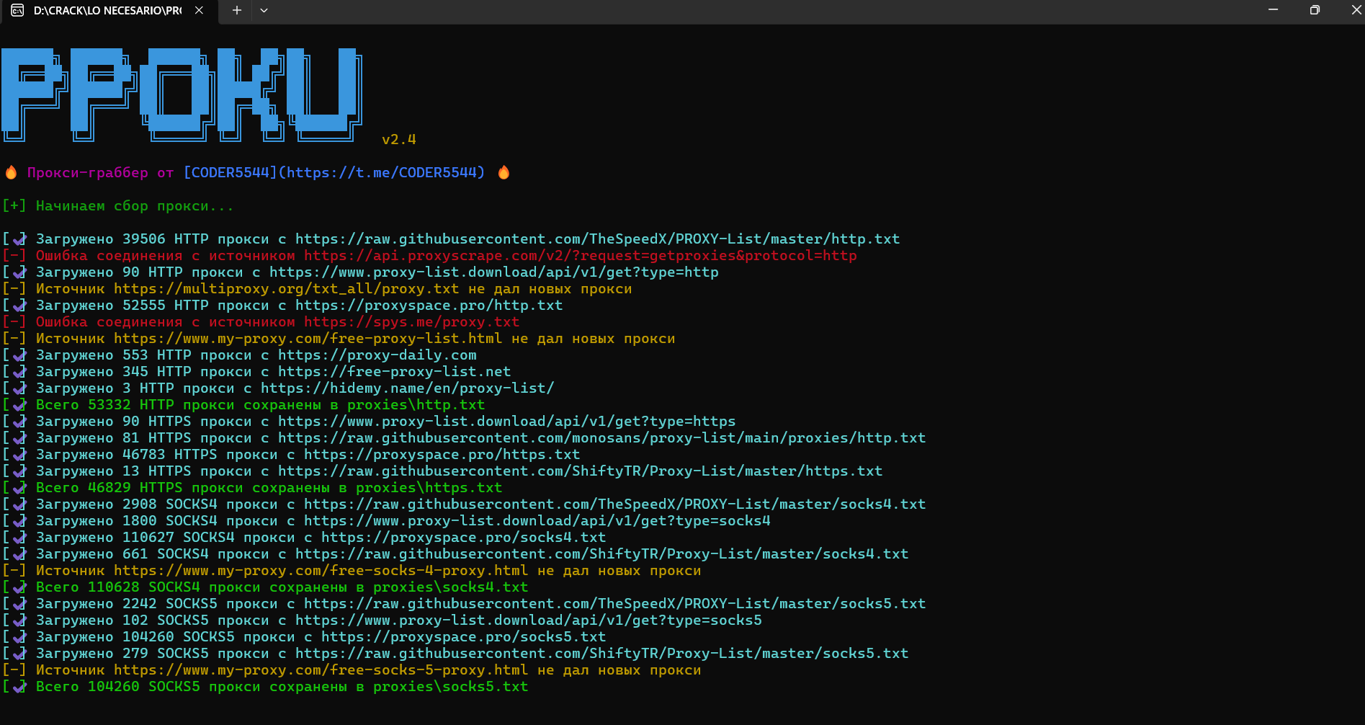Click checkmark beside 'Всего 46829 HTTPS прокси'
Screen dimensions: 1365x725
[19, 487]
